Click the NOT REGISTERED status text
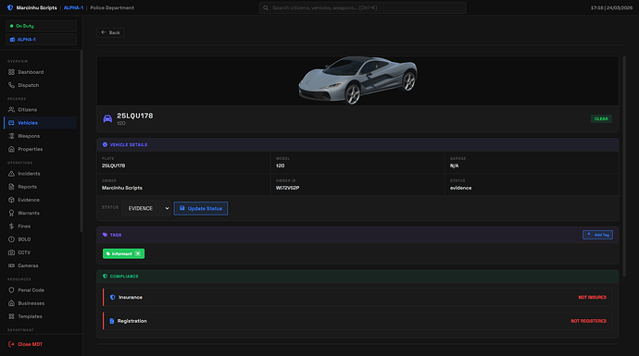The image size is (639, 356). click(588, 321)
